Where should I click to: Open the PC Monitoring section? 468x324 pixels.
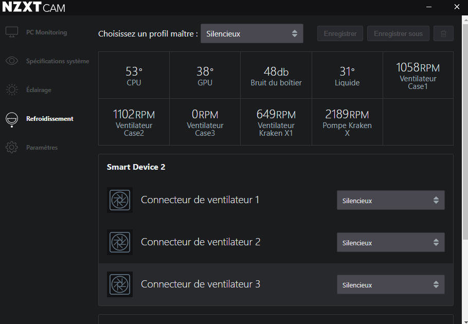47,32
